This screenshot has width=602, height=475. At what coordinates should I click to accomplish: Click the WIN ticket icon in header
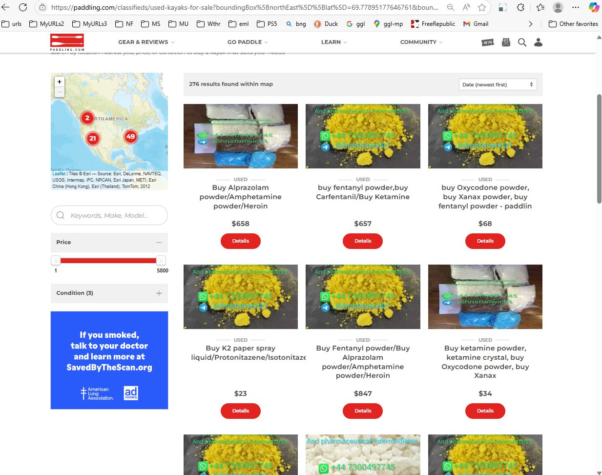[x=488, y=42]
